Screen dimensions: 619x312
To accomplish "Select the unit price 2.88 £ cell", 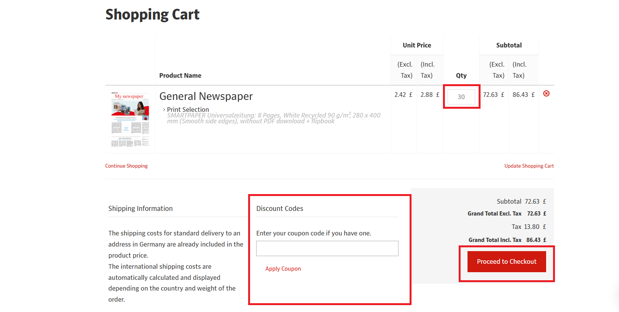I will [x=430, y=95].
